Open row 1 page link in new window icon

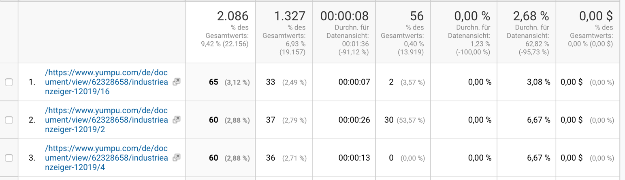176,82
